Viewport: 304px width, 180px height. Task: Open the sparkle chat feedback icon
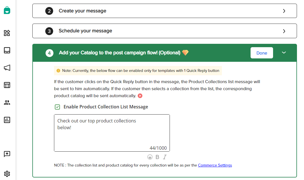pos(7,154)
